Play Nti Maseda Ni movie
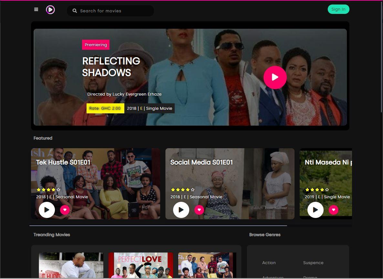 coord(315,210)
